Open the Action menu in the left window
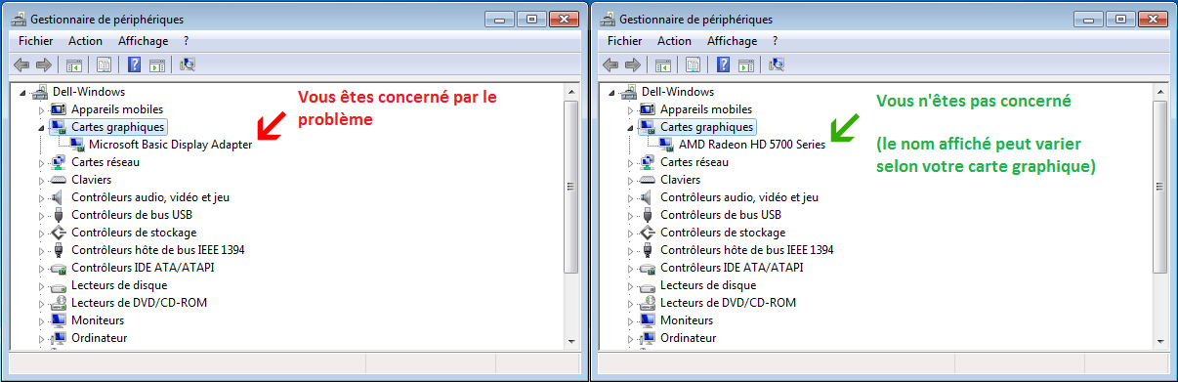 coord(85,41)
